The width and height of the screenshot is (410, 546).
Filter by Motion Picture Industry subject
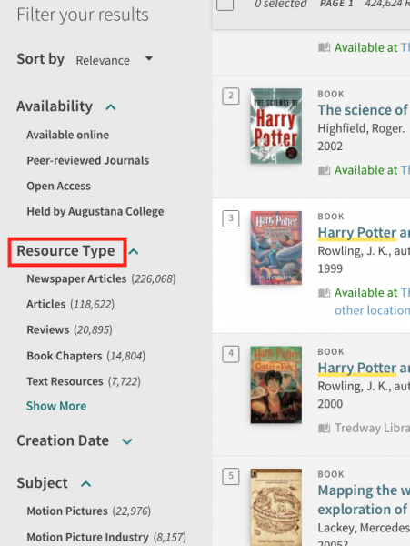pyautogui.click(x=106, y=537)
